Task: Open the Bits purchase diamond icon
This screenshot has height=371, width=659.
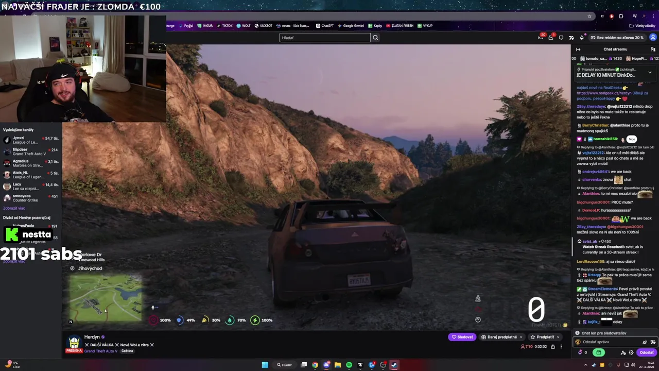Action: click(582, 38)
